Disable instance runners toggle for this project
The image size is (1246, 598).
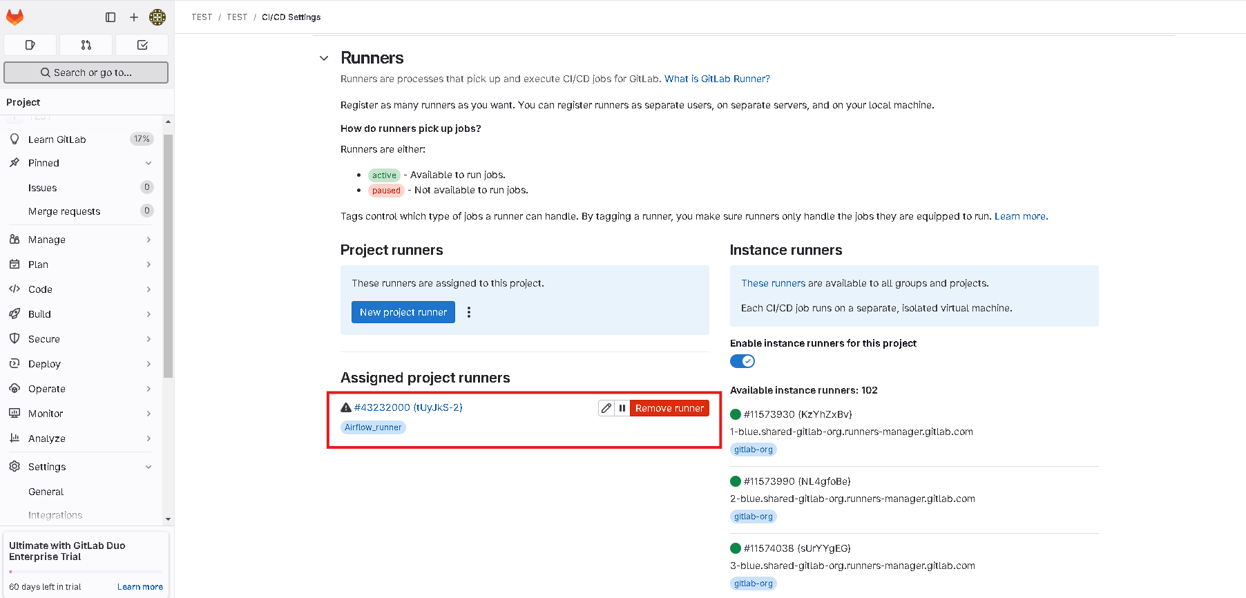[x=742, y=361]
